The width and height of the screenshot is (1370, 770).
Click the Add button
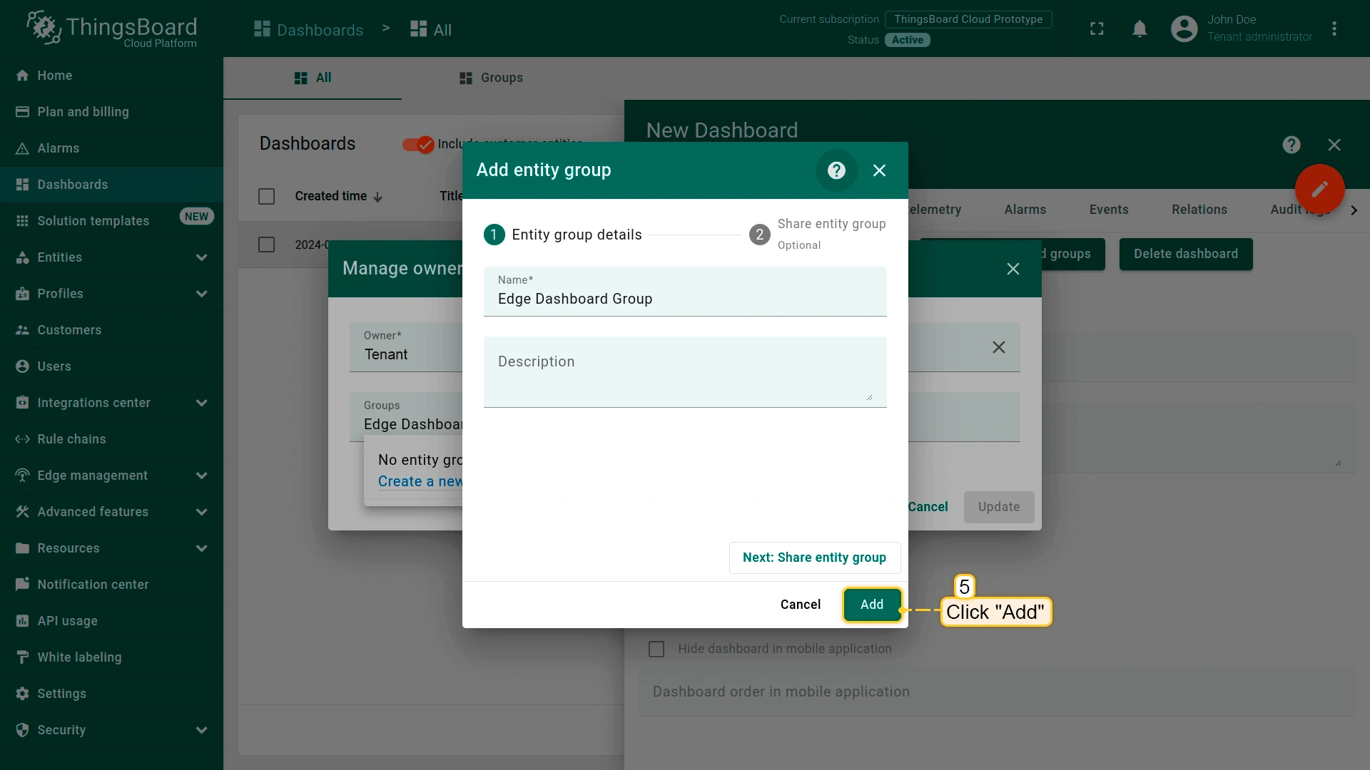coord(871,605)
